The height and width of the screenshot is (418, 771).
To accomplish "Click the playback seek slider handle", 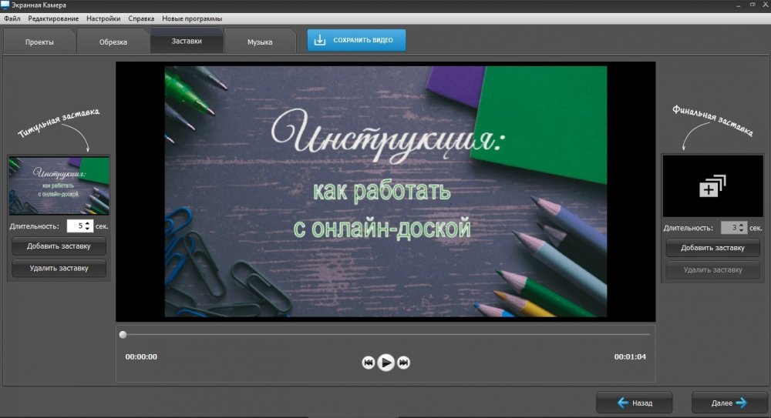I will point(123,335).
